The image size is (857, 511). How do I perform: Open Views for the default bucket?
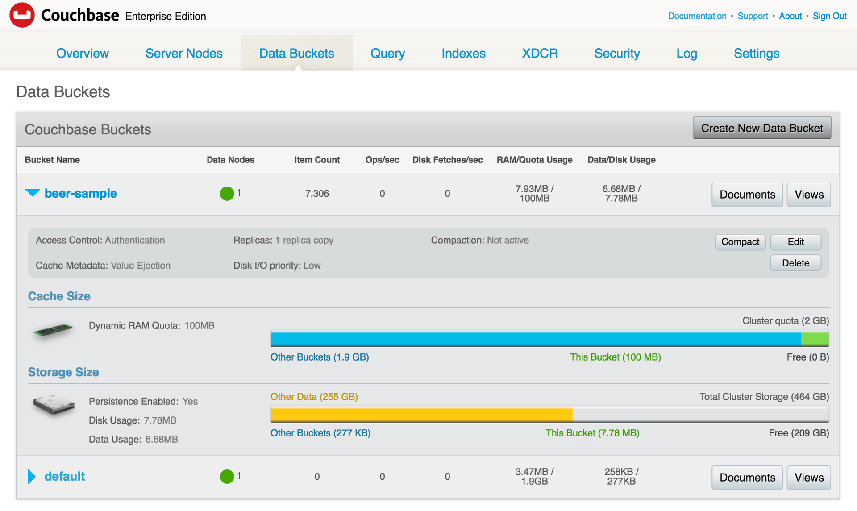(808, 477)
